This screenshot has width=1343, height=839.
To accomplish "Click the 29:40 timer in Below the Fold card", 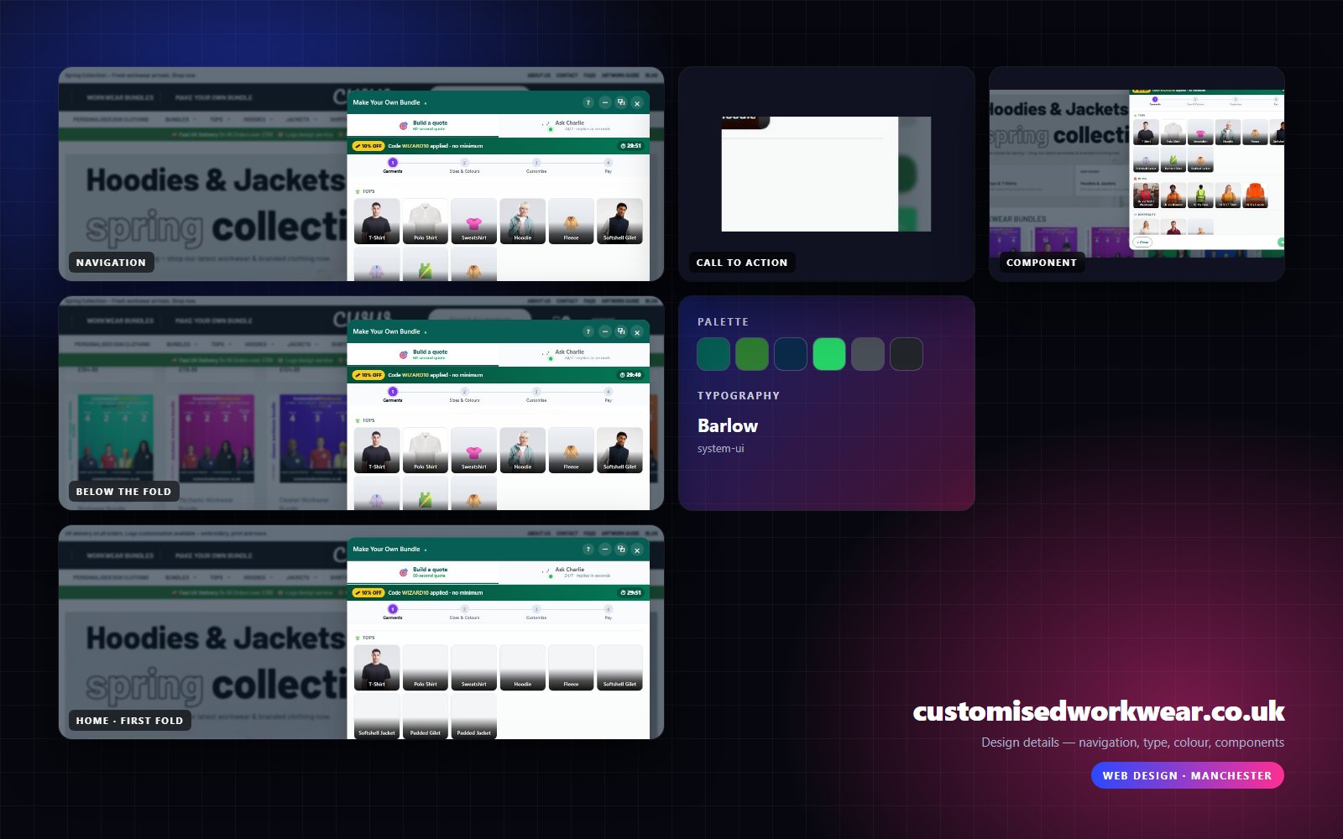I will [x=630, y=375].
